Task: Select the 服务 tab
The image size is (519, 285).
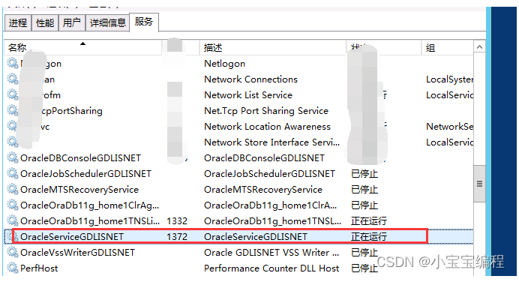Action: [x=144, y=22]
